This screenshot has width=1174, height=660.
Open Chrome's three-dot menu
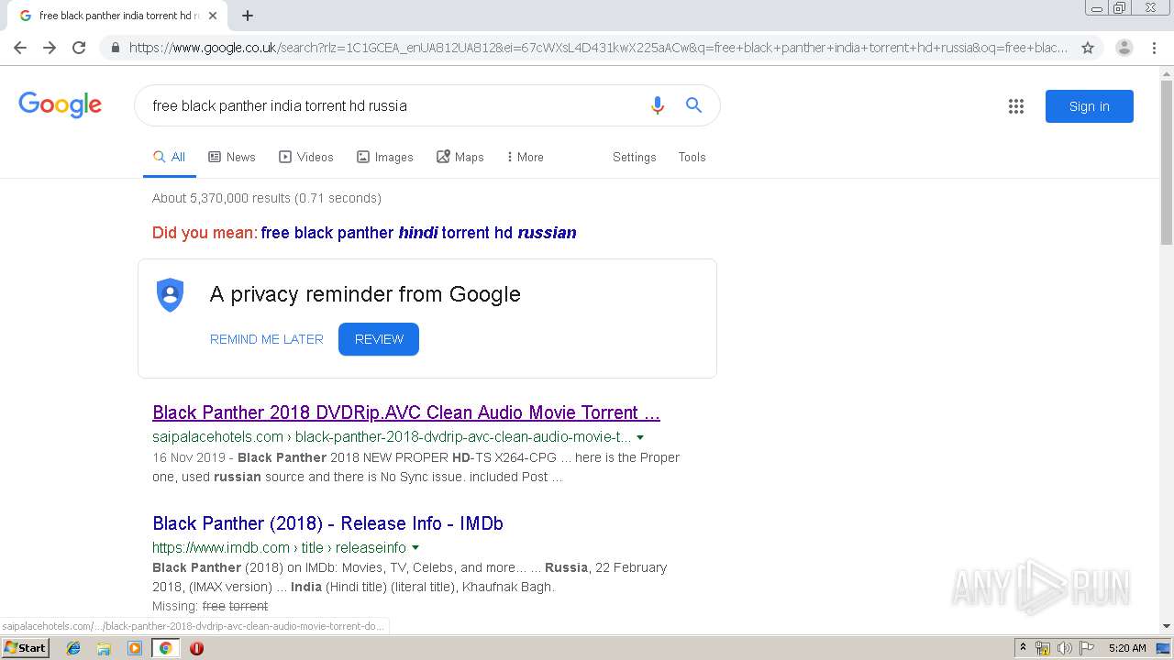click(1154, 48)
